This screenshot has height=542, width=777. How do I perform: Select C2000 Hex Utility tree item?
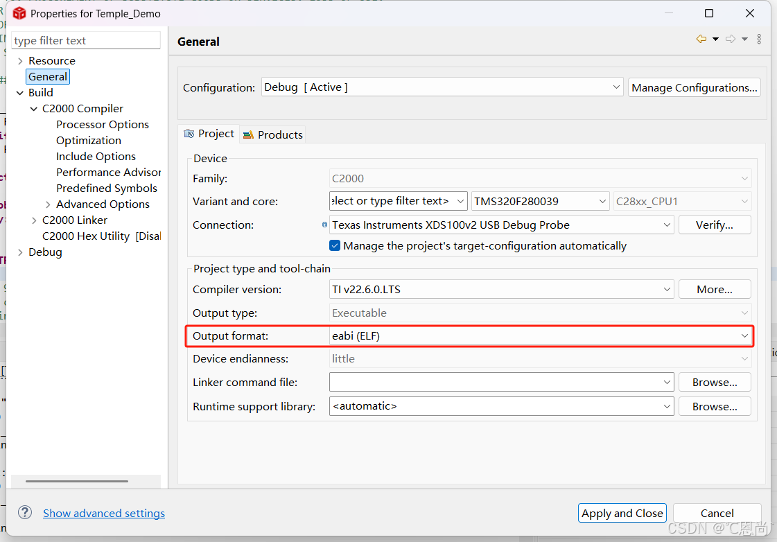pyautogui.click(x=102, y=236)
